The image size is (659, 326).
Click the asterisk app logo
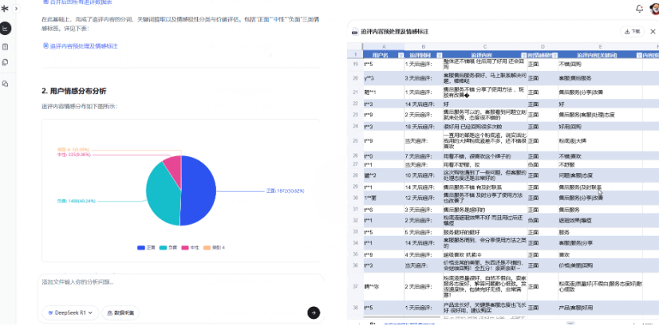click(x=5, y=9)
